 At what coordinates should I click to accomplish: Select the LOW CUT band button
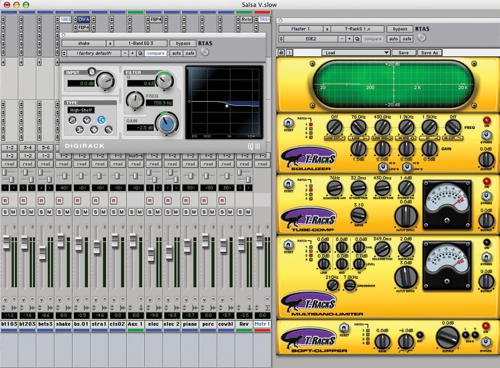coord(334,138)
